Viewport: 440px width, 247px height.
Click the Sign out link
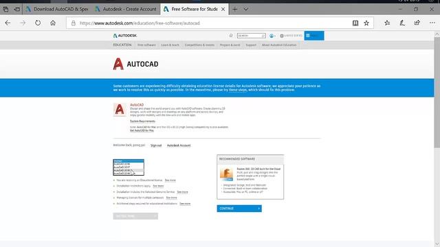156,145
